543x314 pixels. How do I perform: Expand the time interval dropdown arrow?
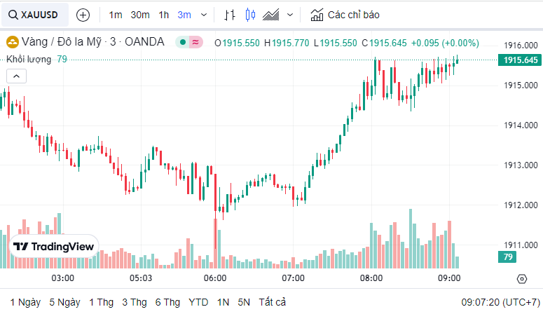pyautogui.click(x=204, y=15)
